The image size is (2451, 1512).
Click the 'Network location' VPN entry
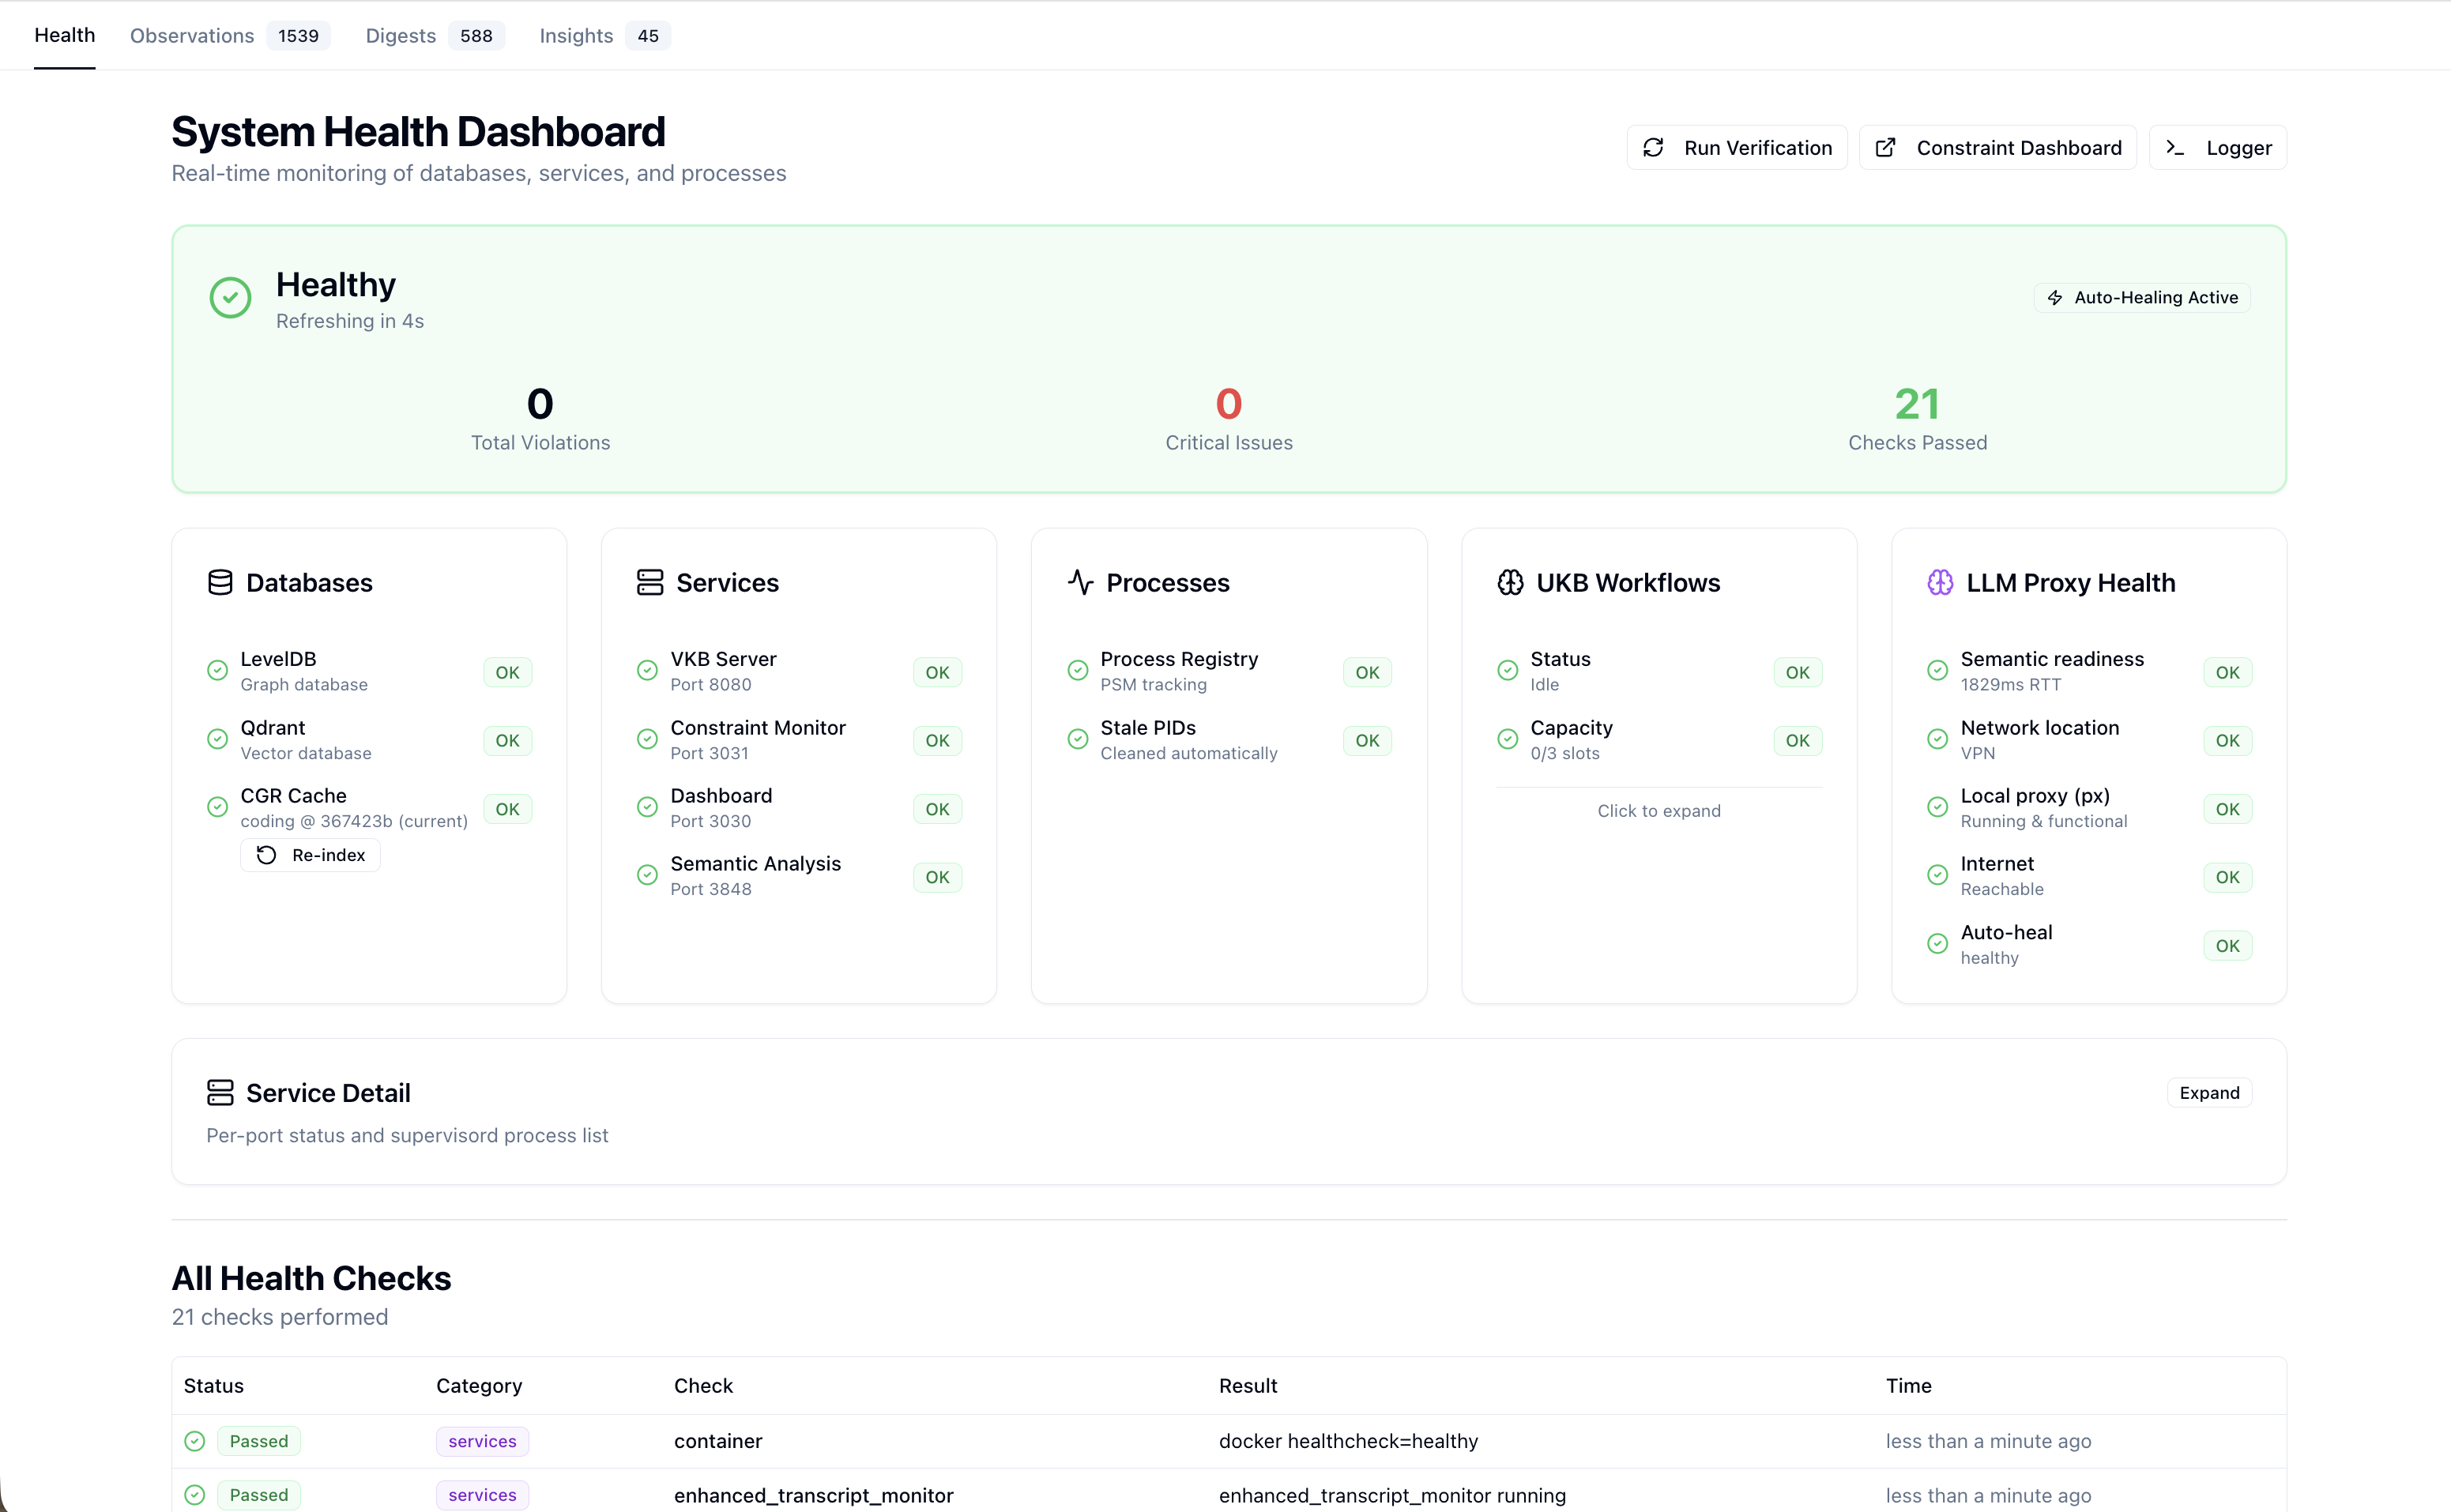click(2089, 740)
